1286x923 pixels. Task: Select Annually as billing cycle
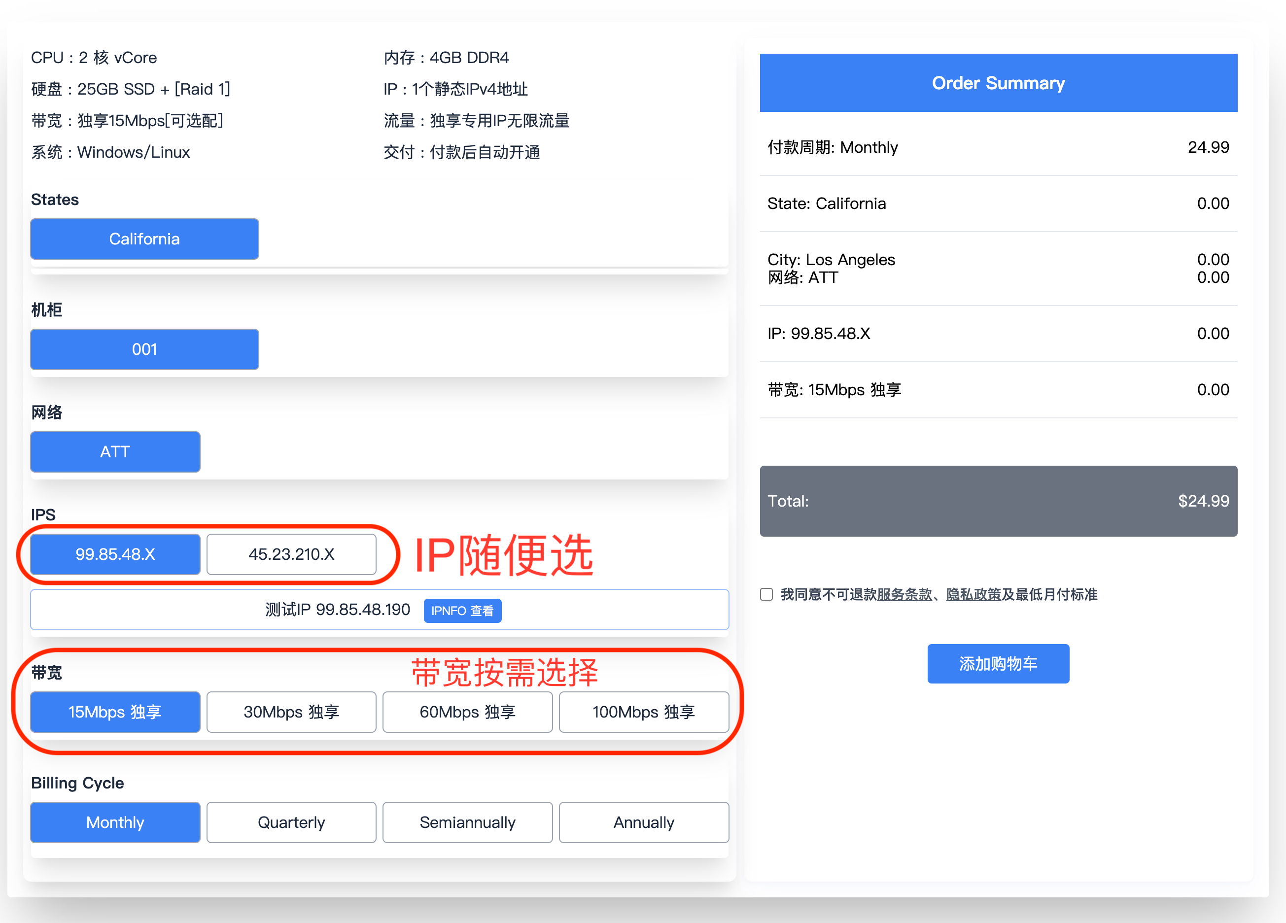tap(644, 822)
